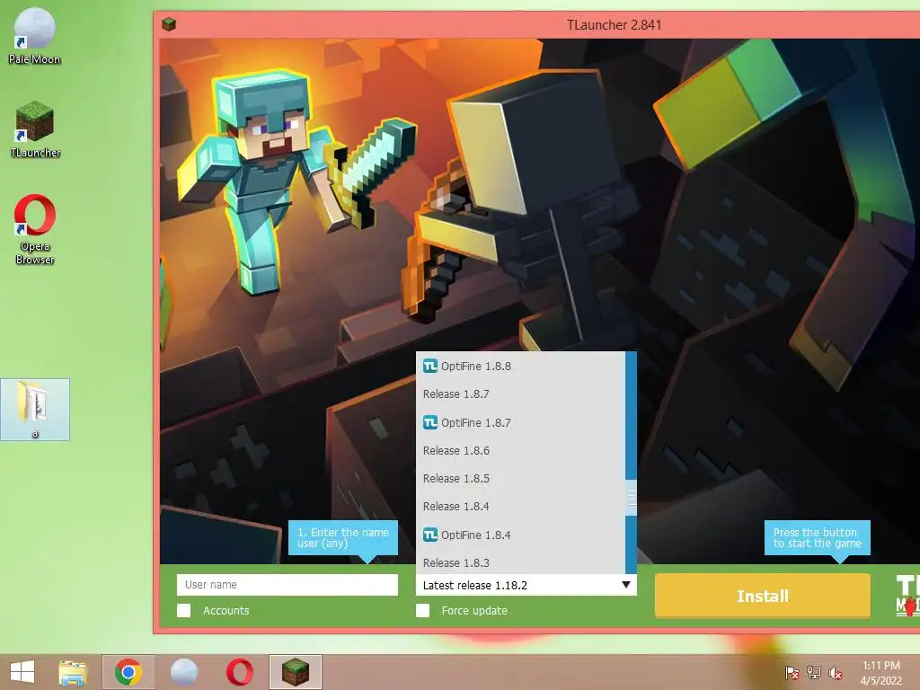Image resolution: width=920 pixels, height=690 pixels.
Task: Select OptiFine 1.8.8 from version list
Action: point(520,367)
